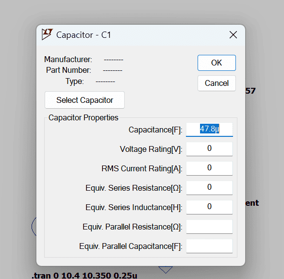
Task: Open the Select Capacitor browser
Action: pyautogui.click(x=84, y=100)
